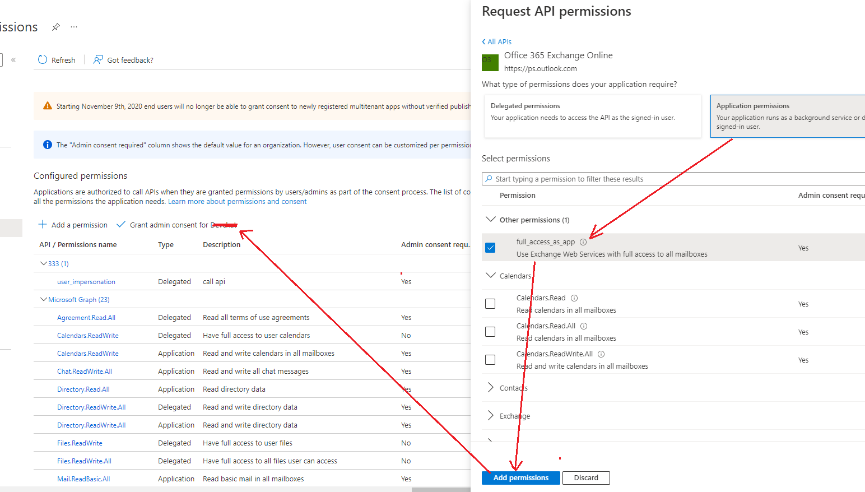
Task: Click the Add permissions button
Action: (520, 478)
